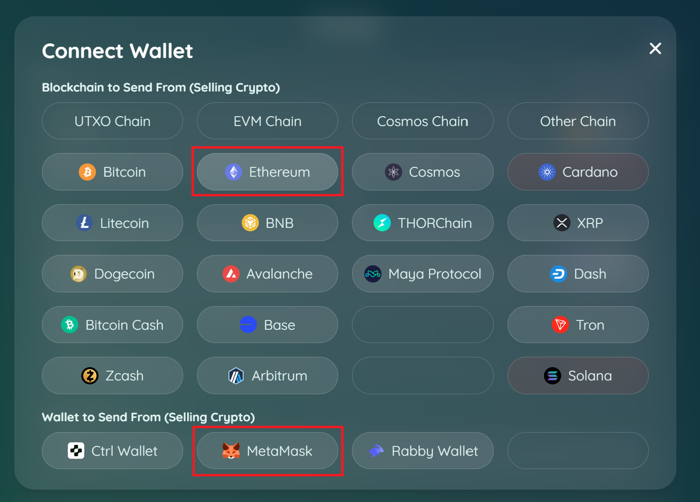Pick the Ctrl Wallet option
700x502 pixels.
(x=112, y=451)
